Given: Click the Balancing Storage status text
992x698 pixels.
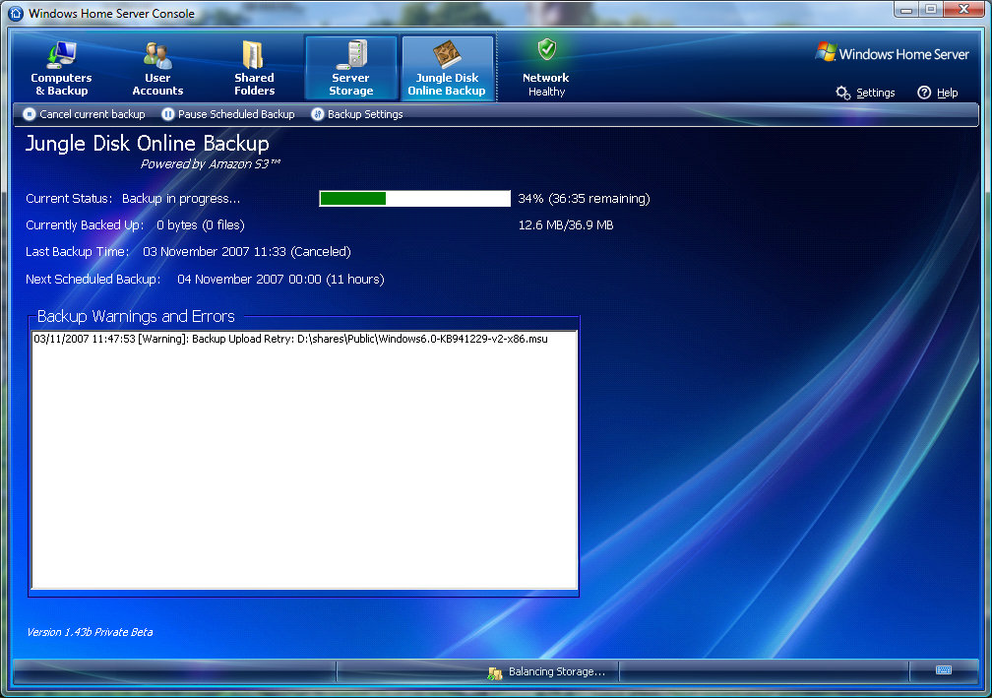Looking at the screenshot, I should (x=557, y=671).
